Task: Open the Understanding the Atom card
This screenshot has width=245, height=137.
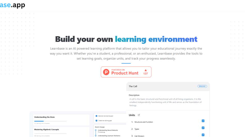Action: 61,120
